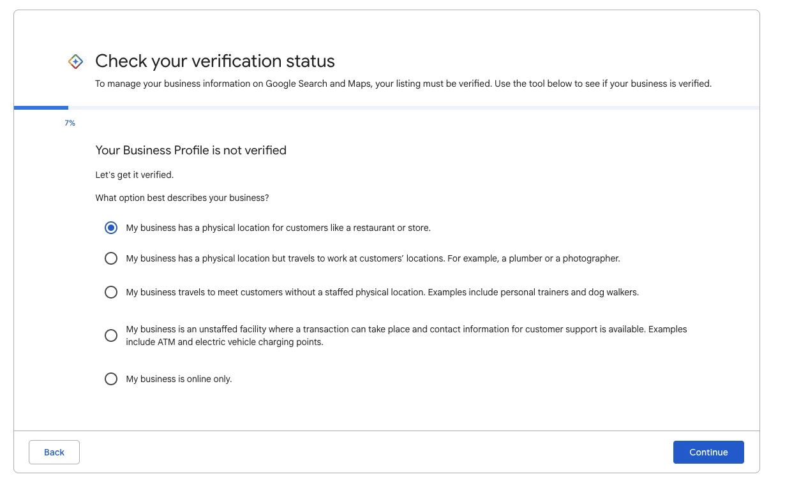Image resolution: width=785 pixels, height=479 pixels.
Task: Click the "Your Business Profile is not verified" heading
Action: pos(191,151)
